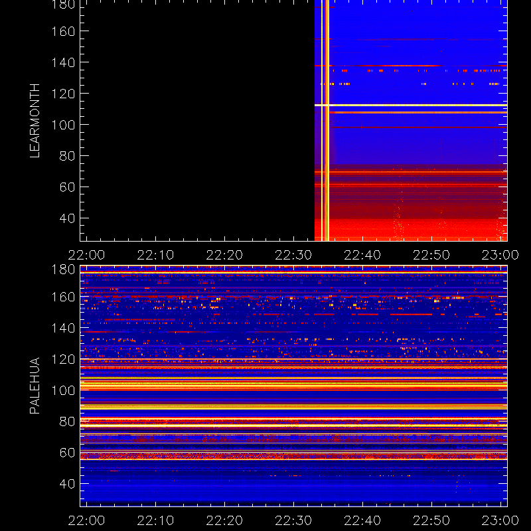Click 22:30 time label under PALEHUA plot

[x=293, y=520]
